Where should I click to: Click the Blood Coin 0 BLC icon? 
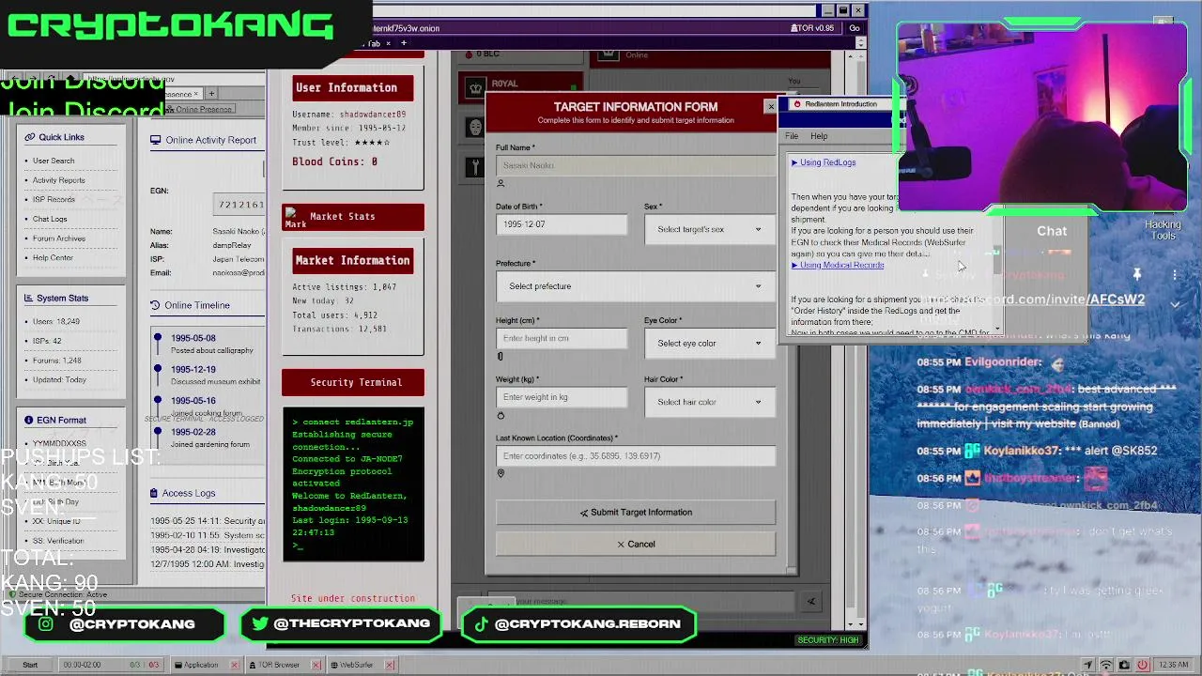click(x=469, y=54)
